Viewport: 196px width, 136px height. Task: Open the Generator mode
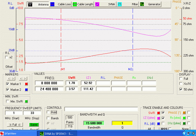(150, 4)
